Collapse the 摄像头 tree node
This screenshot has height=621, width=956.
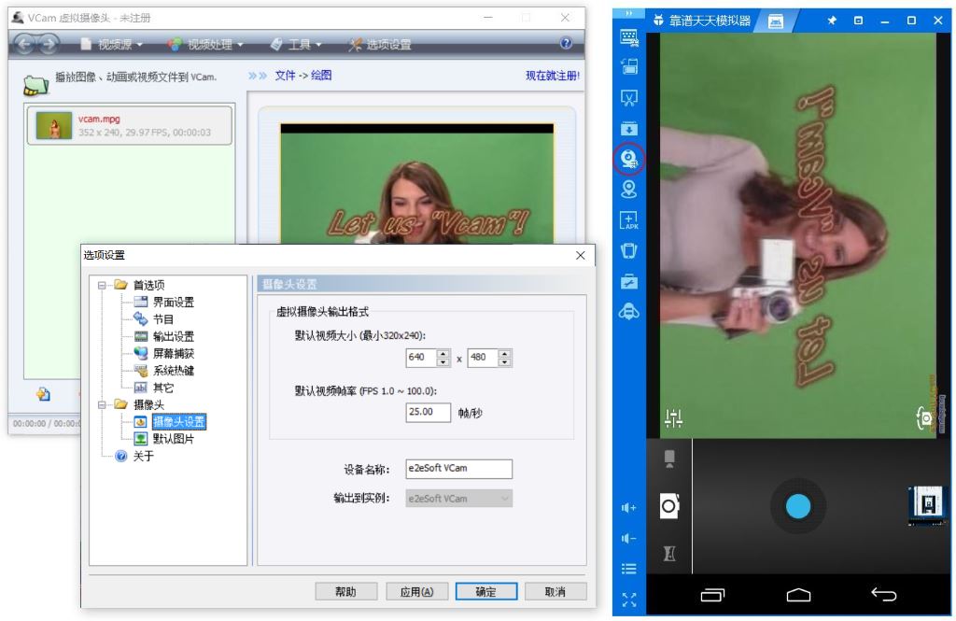(x=103, y=405)
